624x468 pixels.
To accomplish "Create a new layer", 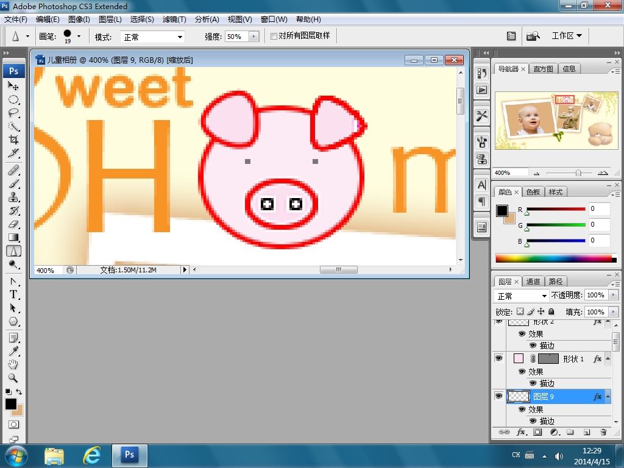I will tap(587, 432).
